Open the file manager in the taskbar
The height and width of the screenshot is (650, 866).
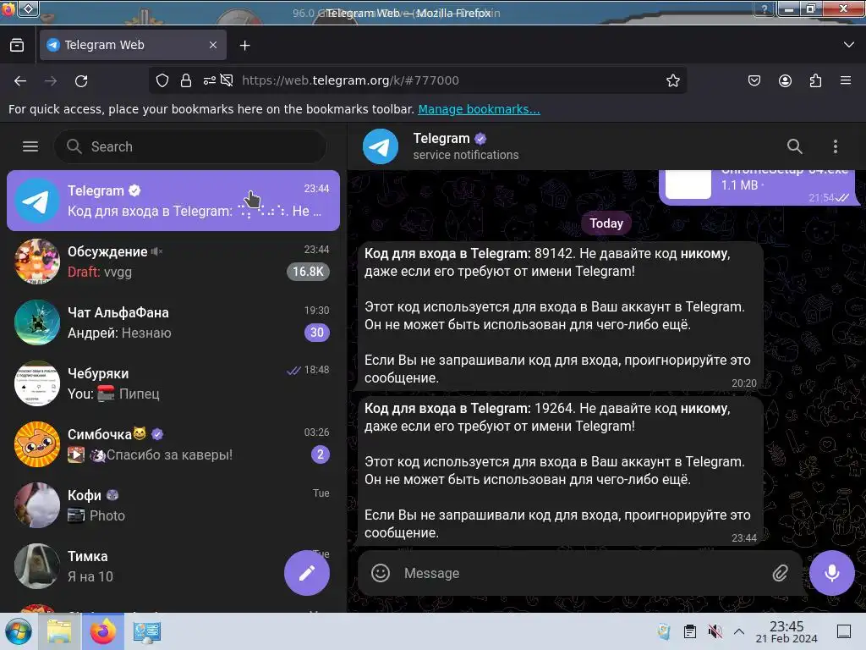click(59, 631)
